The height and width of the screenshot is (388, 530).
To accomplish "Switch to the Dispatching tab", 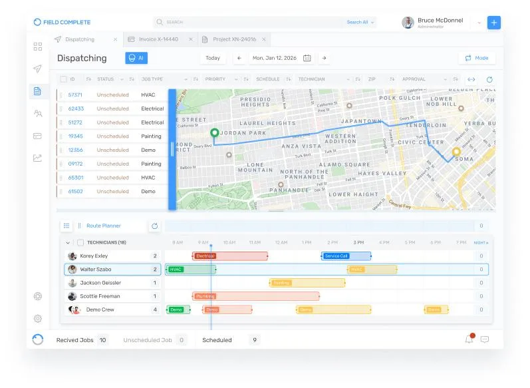I will pos(80,39).
